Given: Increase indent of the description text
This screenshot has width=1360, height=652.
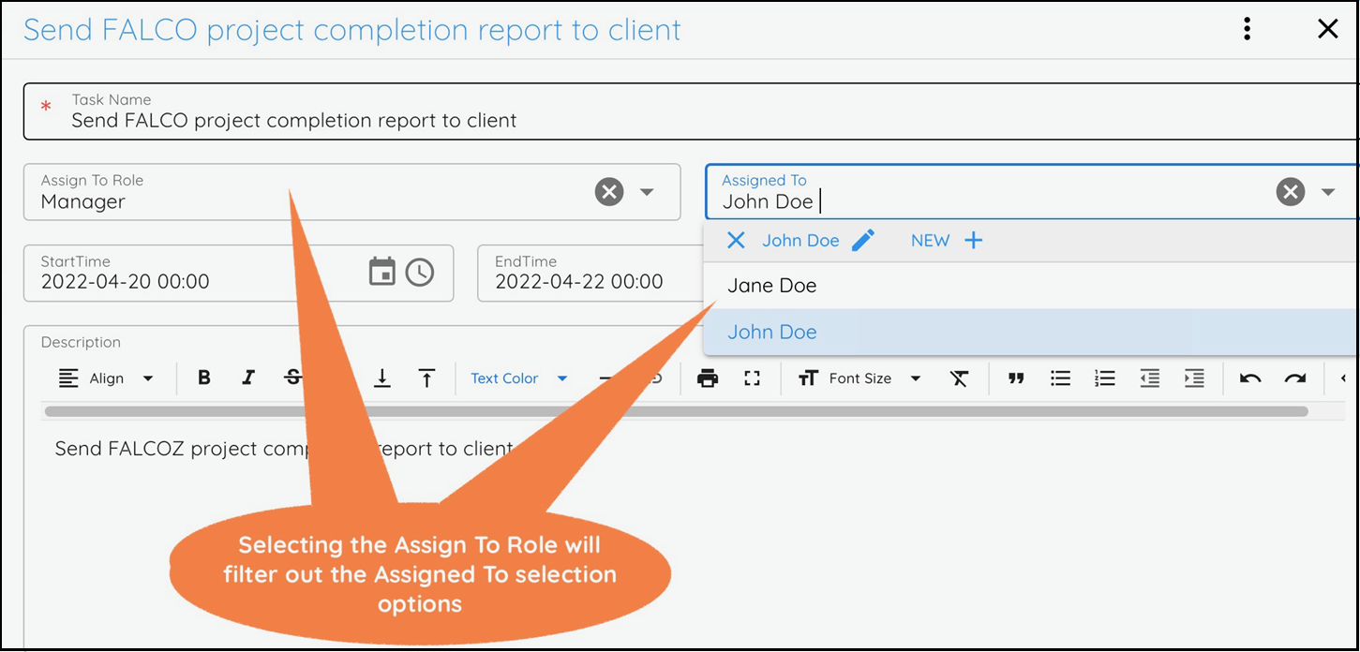Looking at the screenshot, I should [1194, 378].
